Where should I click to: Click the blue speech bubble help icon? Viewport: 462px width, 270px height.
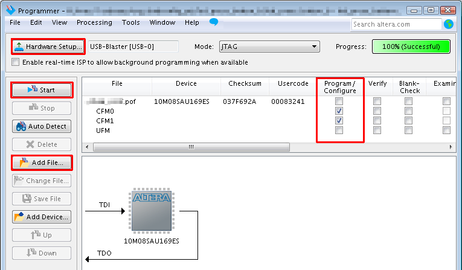point(214,22)
